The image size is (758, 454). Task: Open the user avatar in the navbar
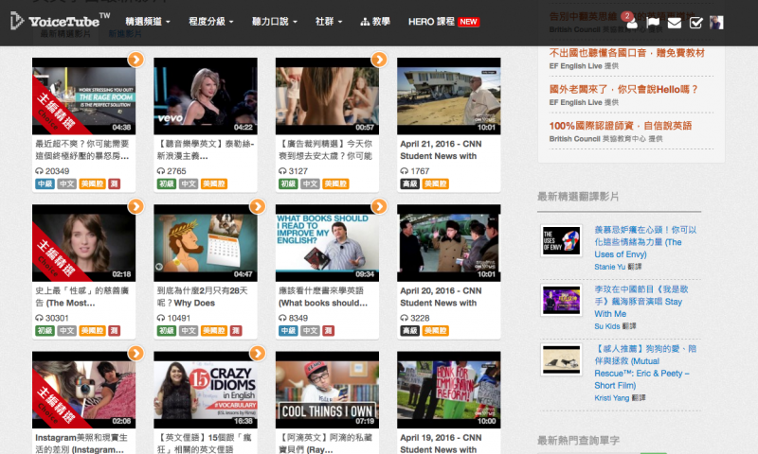point(716,22)
